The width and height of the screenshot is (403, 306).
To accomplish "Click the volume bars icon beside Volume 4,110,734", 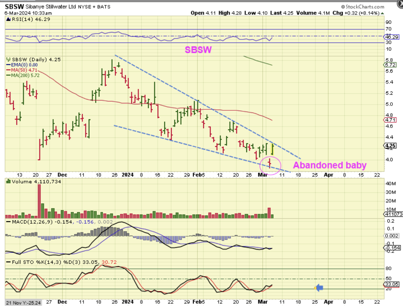I will (x=9, y=182).
